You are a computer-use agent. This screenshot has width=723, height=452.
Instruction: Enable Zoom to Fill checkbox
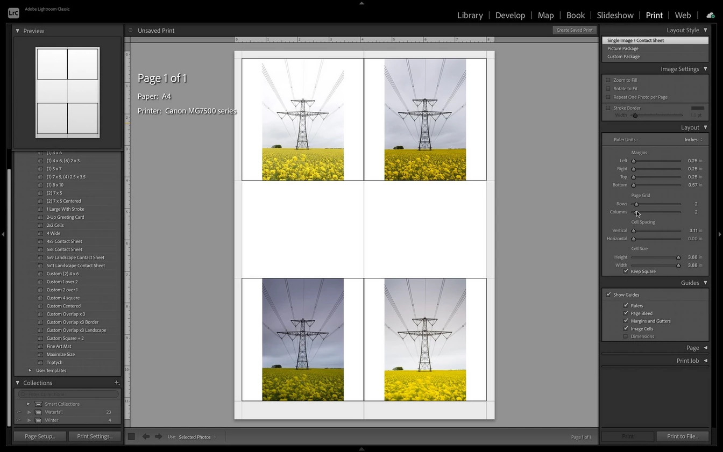click(608, 80)
